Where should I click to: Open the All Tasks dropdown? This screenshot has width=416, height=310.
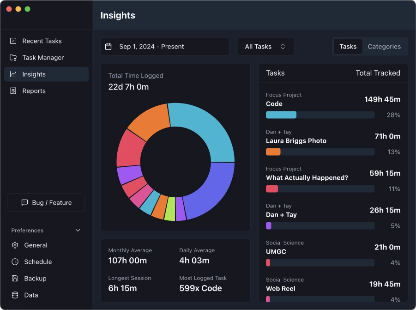265,46
